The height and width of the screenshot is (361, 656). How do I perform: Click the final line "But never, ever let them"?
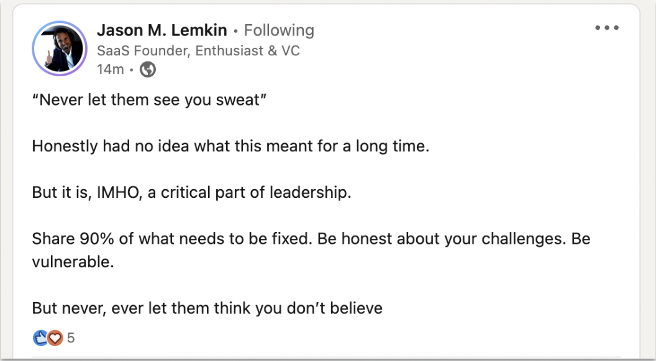click(x=207, y=308)
